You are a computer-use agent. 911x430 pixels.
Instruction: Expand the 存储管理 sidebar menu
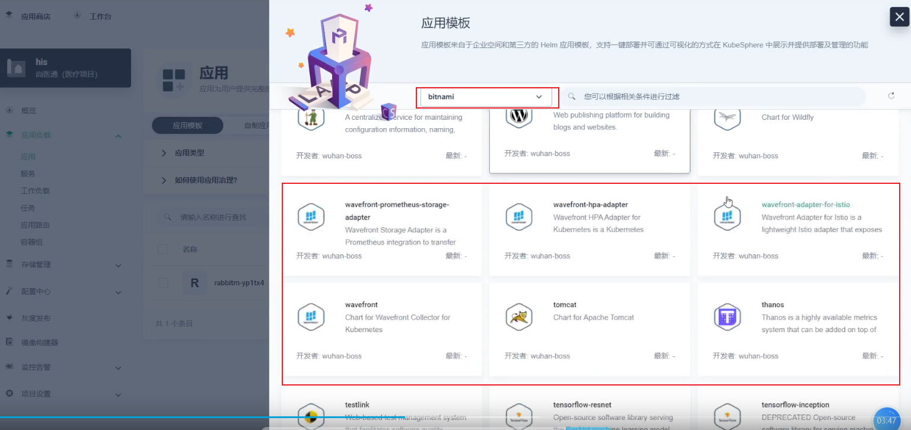tap(118, 265)
